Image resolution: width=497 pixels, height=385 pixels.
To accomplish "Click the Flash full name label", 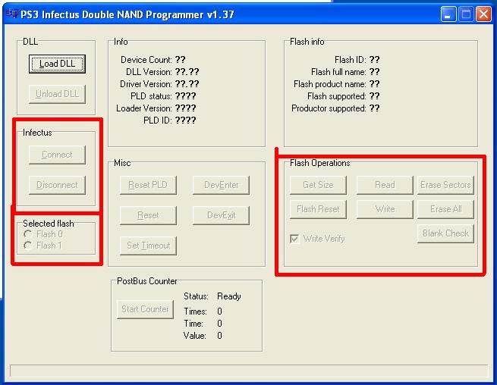I will (x=338, y=72).
